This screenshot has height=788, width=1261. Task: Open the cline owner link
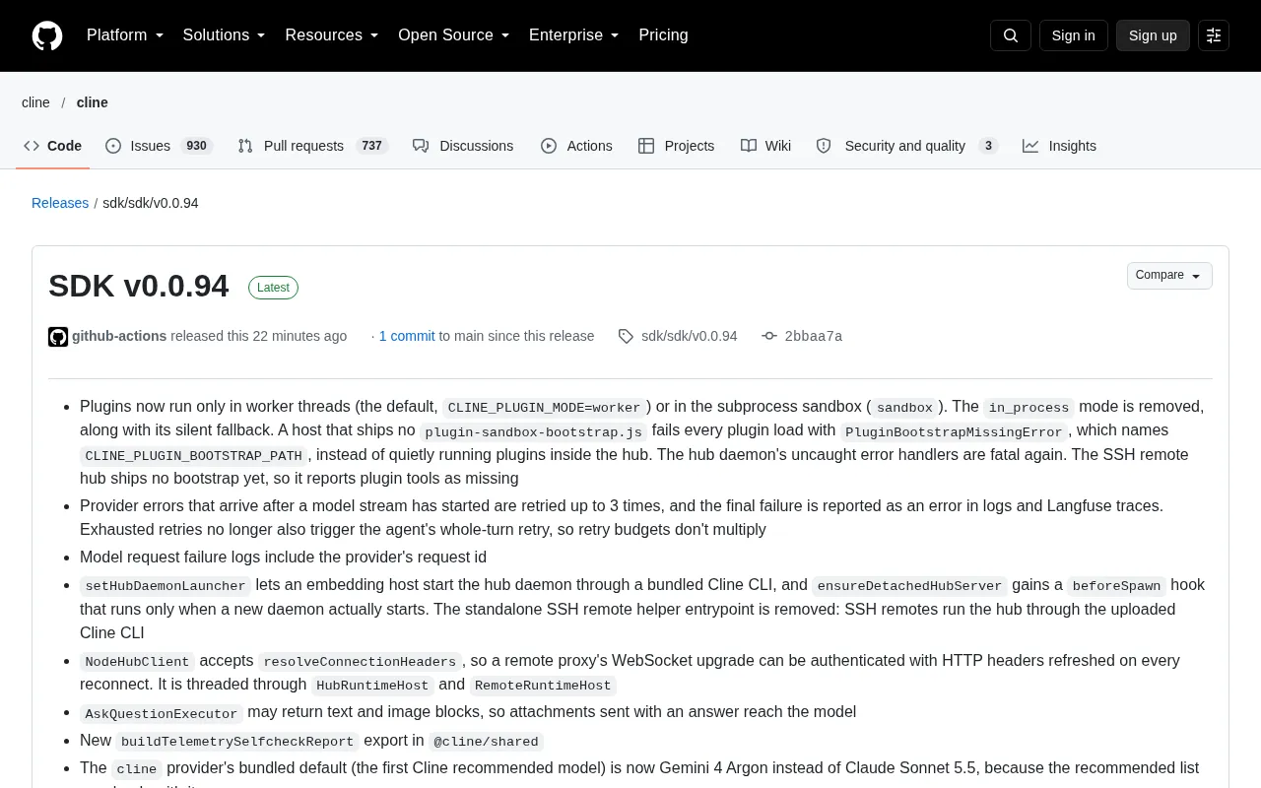[35, 102]
